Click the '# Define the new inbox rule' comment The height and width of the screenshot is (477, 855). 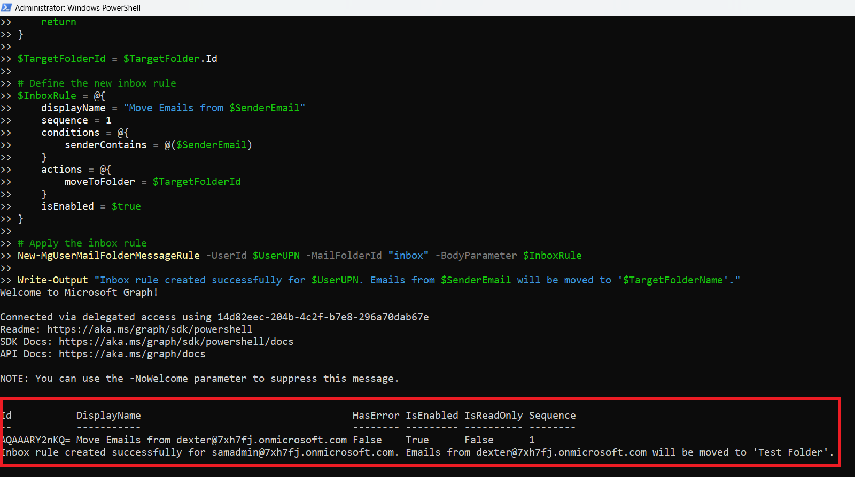pyautogui.click(x=97, y=83)
